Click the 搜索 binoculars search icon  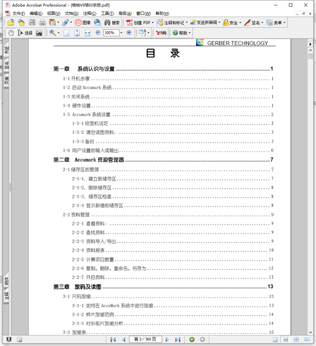tap(112, 23)
